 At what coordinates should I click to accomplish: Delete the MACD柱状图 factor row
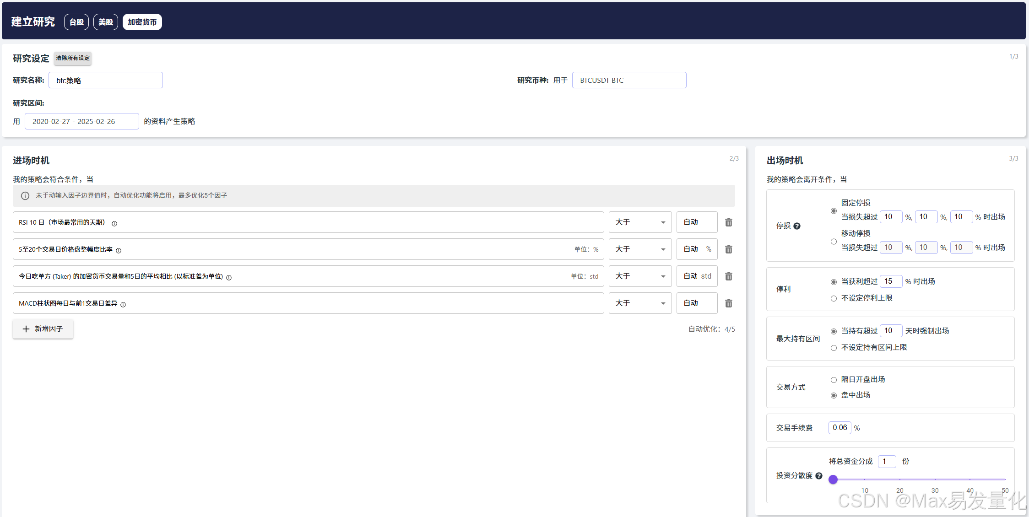pyautogui.click(x=729, y=303)
